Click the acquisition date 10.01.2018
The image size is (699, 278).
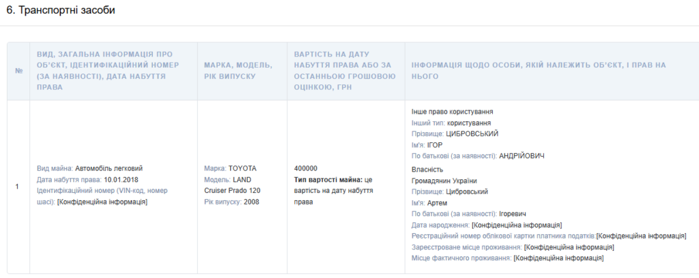tap(123, 180)
